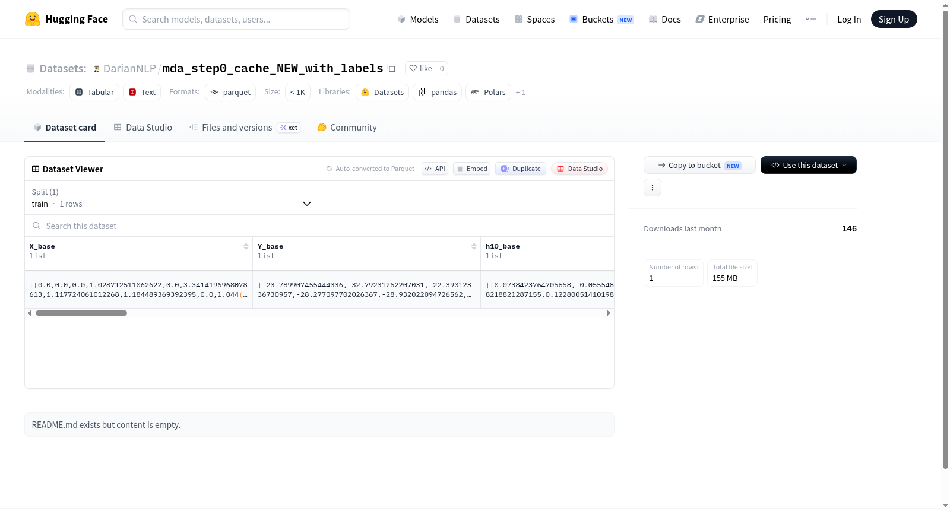Click the left scroll arrow of table

point(30,313)
